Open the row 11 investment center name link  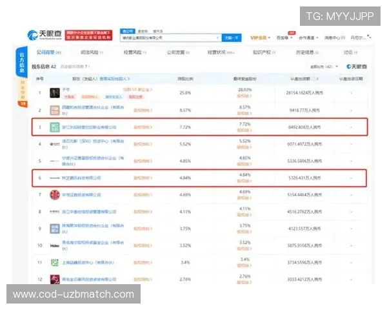coord(88,262)
